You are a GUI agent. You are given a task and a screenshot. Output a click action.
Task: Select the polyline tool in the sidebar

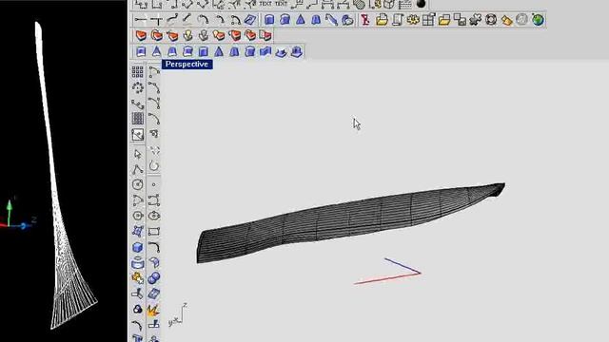[x=137, y=169]
